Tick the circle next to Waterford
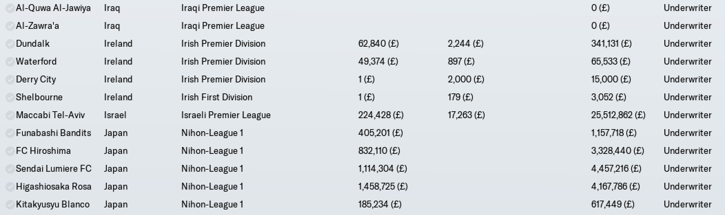The image size is (725, 215). tap(10, 61)
